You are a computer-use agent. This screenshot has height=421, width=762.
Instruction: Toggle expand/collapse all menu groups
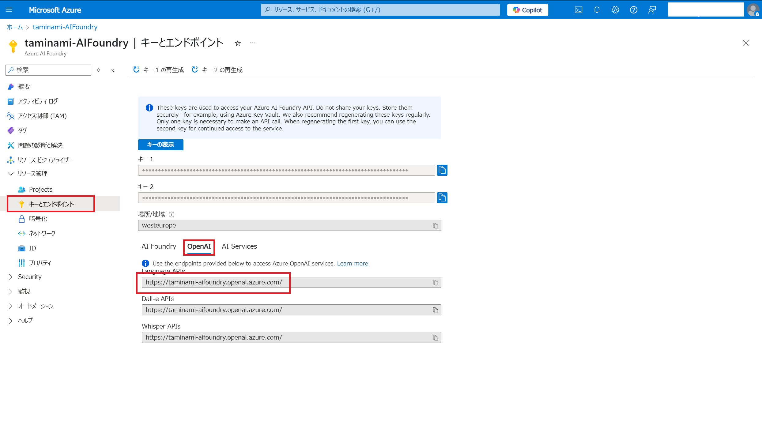click(x=99, y=70)
